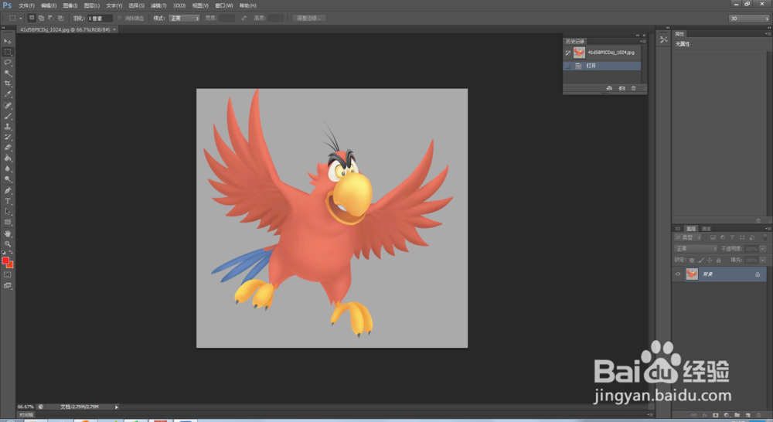Image resolution: width=773 pixels, height=422 pixels.
Task: Create new layer icon
Action: pos(747,416)
